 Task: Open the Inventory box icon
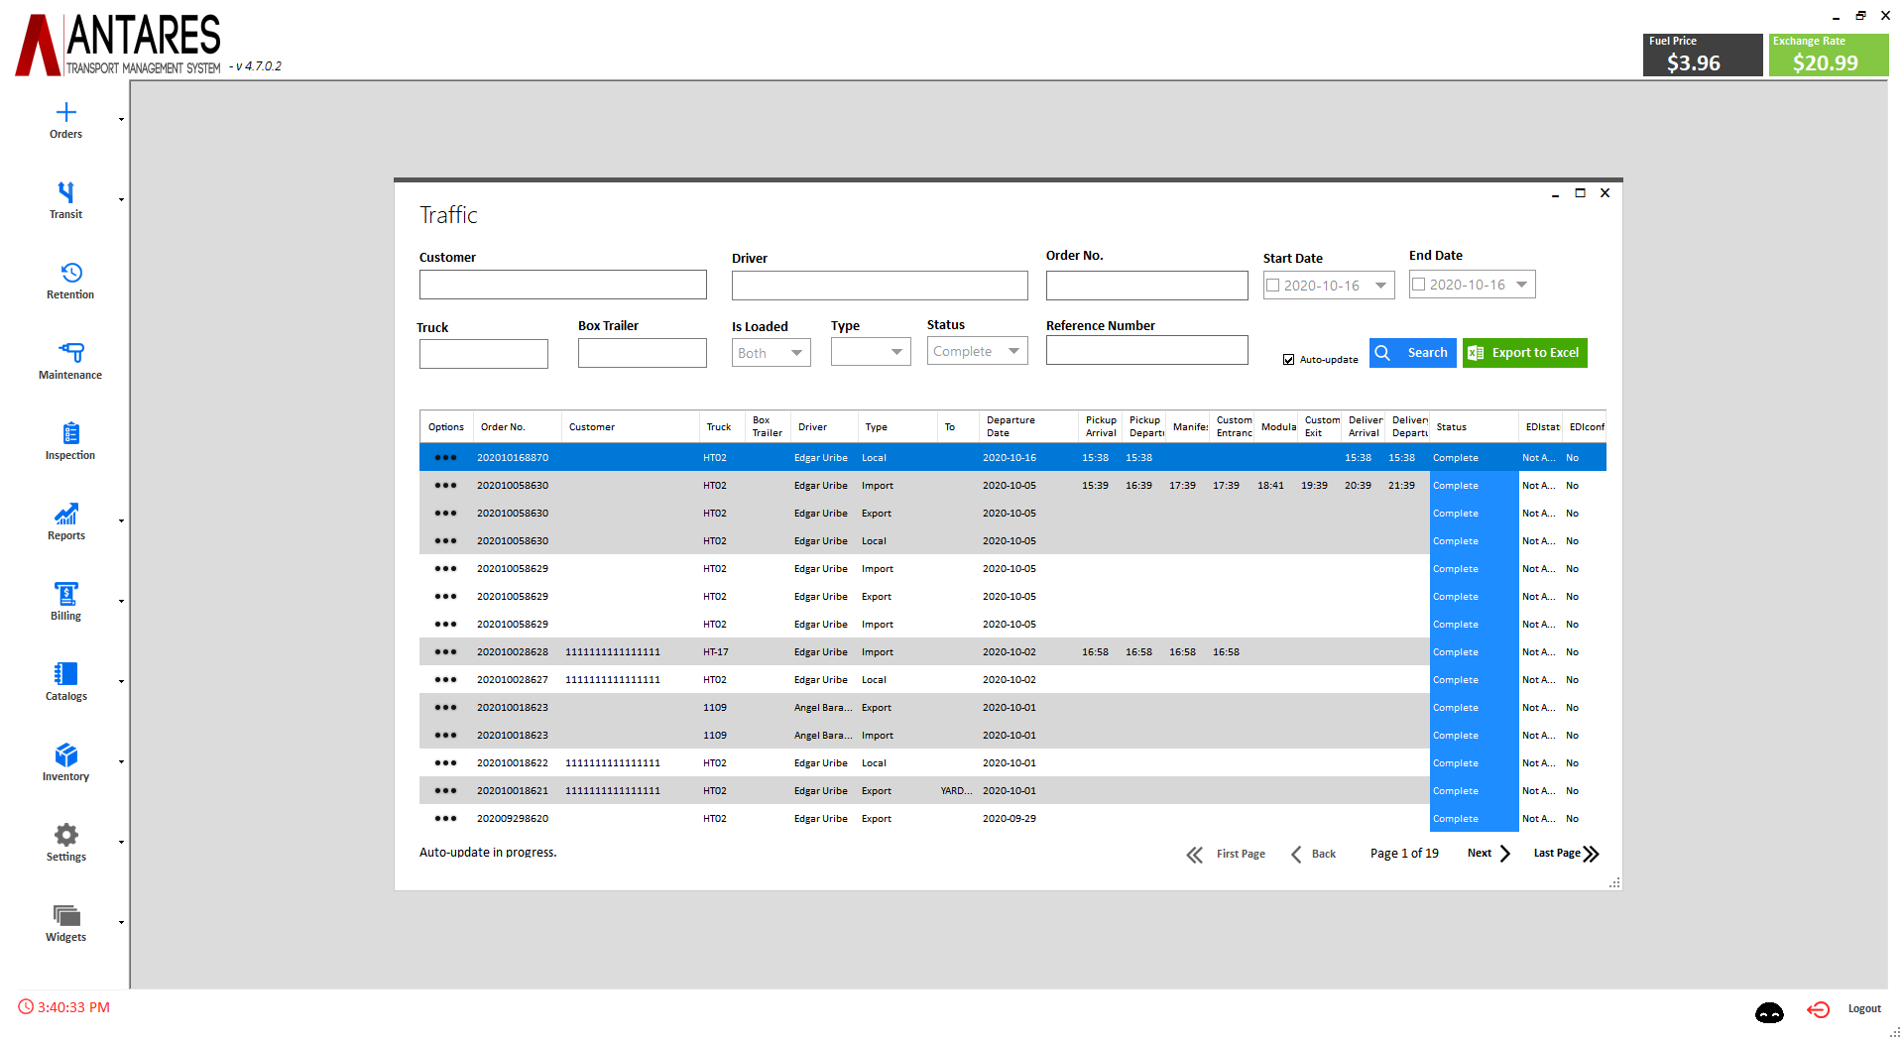tap(66, 754)
